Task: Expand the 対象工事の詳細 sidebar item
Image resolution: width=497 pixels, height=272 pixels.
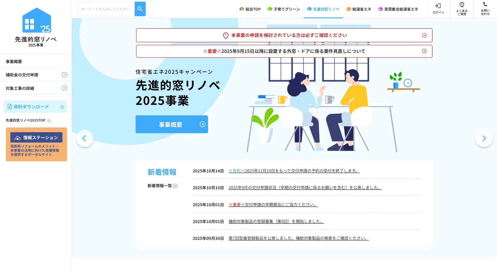Action: click(64, 88)
